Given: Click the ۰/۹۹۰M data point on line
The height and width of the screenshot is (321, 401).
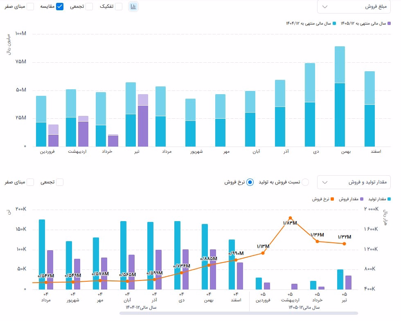Looking at the screenshot, I should click(x=236, y=260).
